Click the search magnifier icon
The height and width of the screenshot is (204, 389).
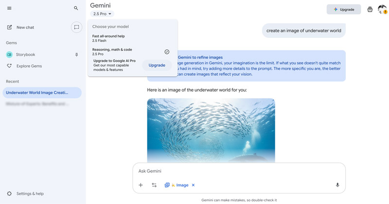pyautogui.click(x=76, y=8)
